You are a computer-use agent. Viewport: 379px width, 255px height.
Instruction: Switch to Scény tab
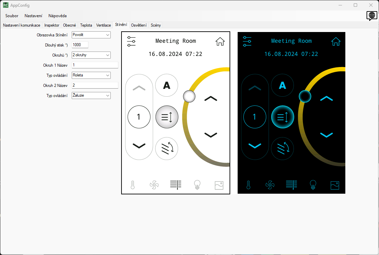click(156, 25)
